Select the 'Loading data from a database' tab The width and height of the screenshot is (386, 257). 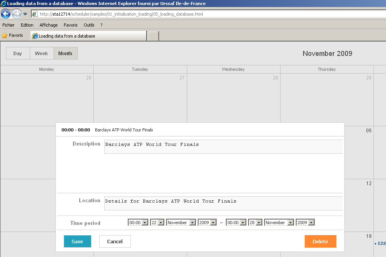coord(88,36)
